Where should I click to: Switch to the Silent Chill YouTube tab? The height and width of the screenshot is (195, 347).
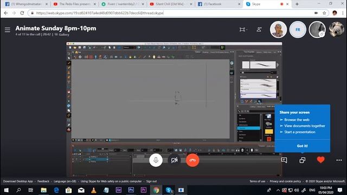click(x=170, y=4)
